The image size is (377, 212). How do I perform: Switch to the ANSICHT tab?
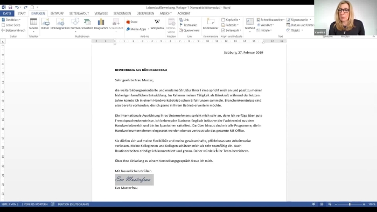pos(166,13)
